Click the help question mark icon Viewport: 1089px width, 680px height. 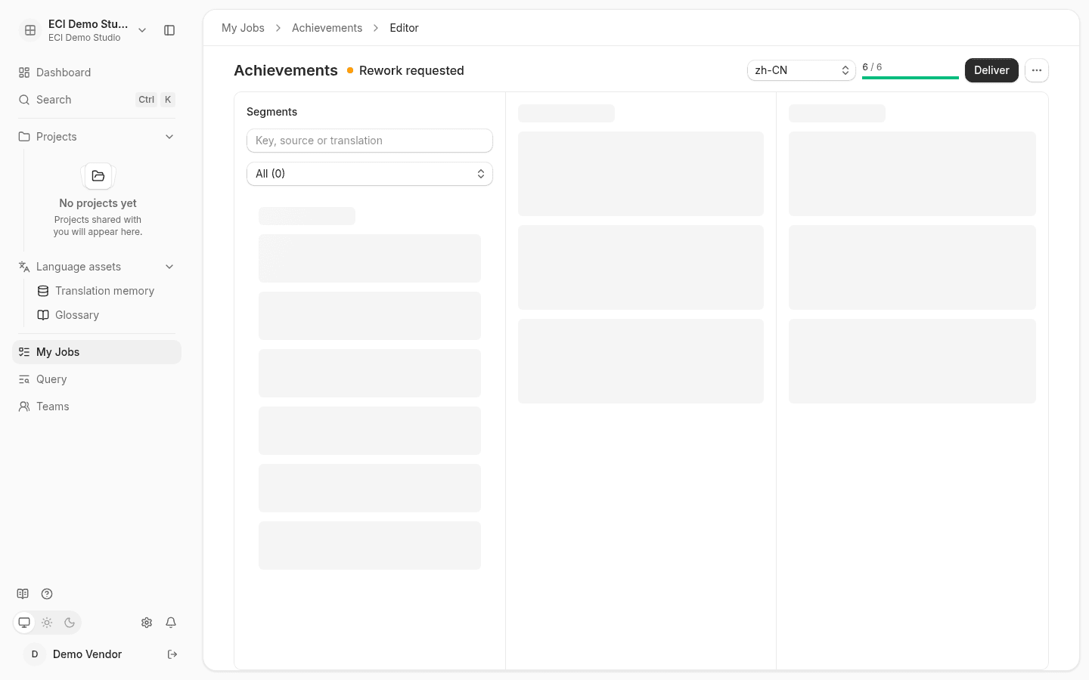[47, 594]
